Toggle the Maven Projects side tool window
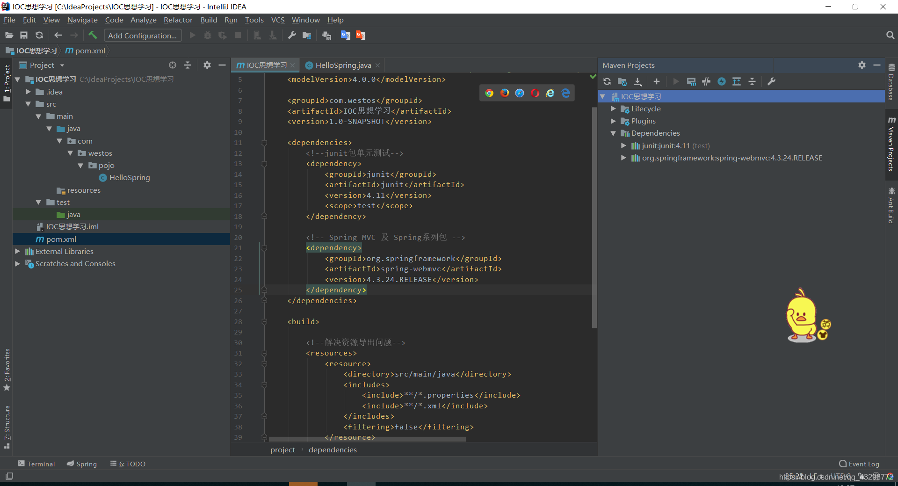 [x=891, y=144]
